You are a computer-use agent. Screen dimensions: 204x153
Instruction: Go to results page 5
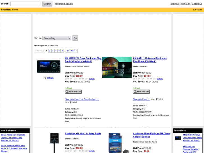click(59, 51)
